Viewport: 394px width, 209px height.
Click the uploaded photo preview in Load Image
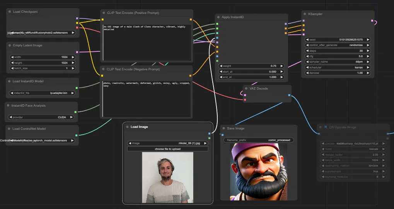coord(167,177)
